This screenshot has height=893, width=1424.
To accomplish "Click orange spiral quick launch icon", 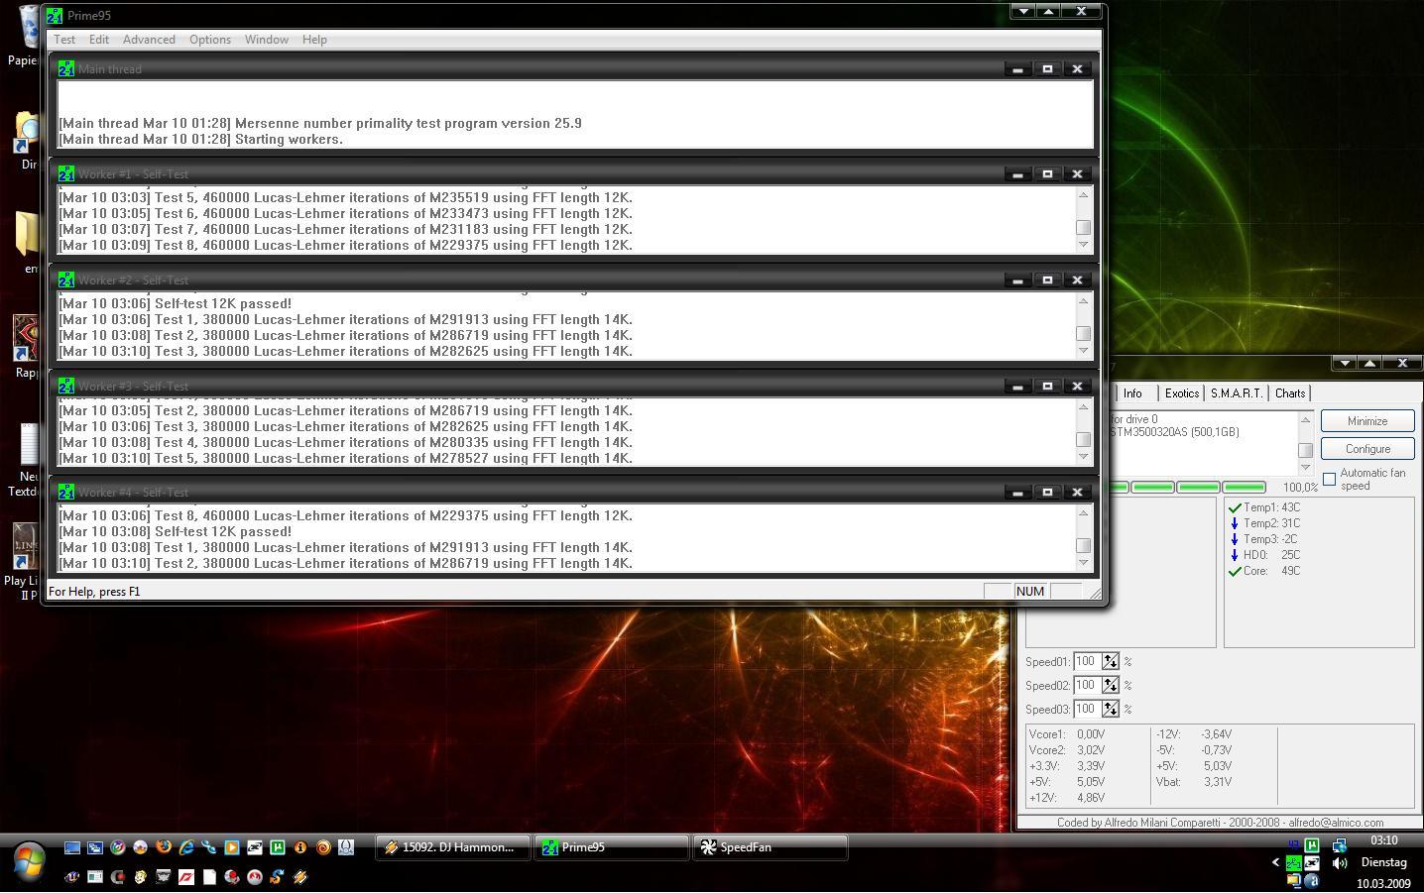I will 323,847.
